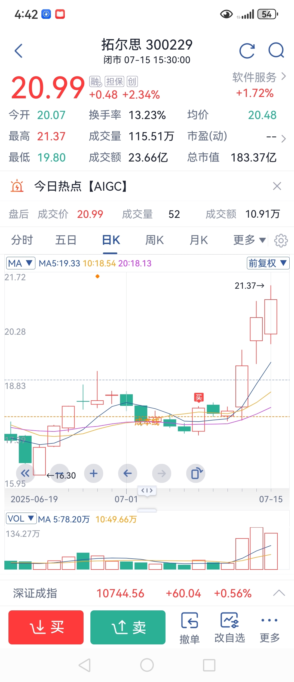Tap the 担保 collateral badge
The height and width of the screenshot is (682, 294).
114,81
